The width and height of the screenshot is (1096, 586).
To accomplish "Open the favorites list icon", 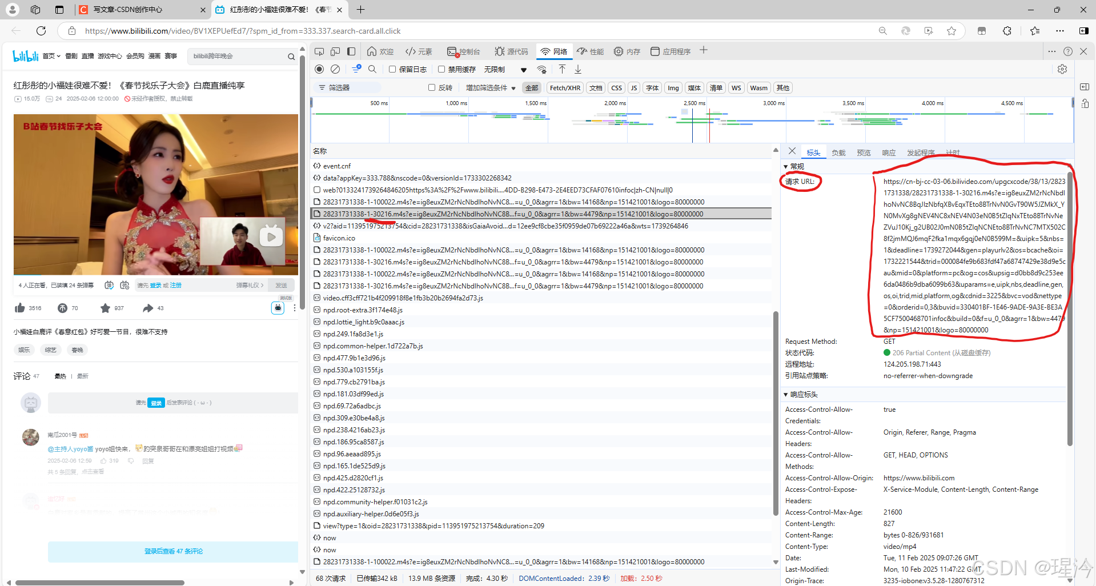I will point(1034,31).
